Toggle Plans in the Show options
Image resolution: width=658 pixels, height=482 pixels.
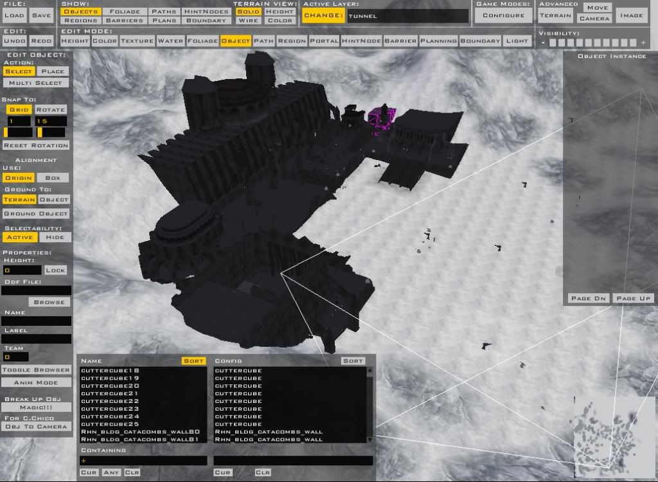point(164,20)
